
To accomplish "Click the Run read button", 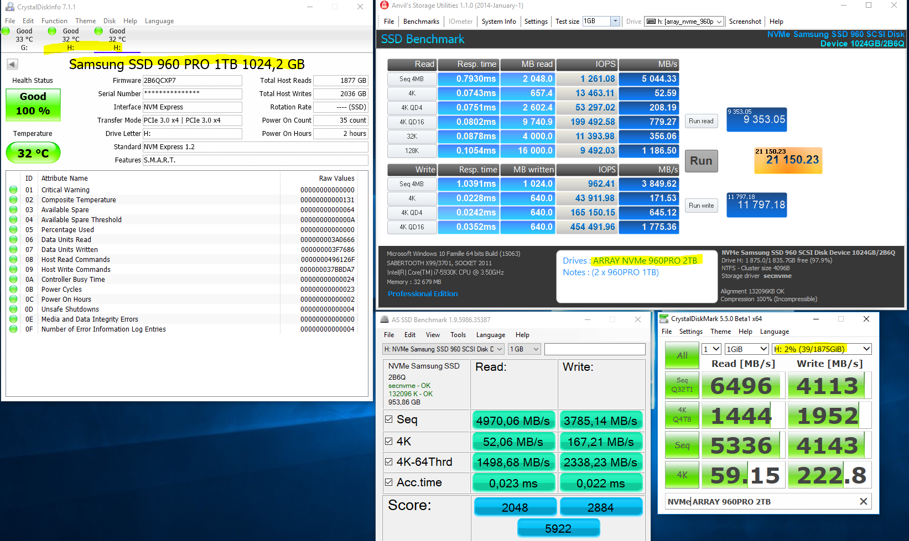I will coord(701,121).
